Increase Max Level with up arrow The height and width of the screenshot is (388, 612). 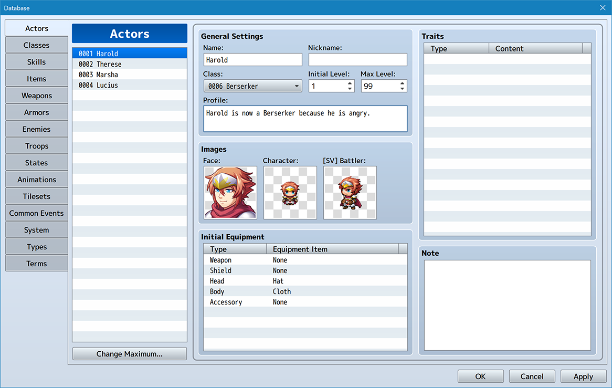[402, 83]
